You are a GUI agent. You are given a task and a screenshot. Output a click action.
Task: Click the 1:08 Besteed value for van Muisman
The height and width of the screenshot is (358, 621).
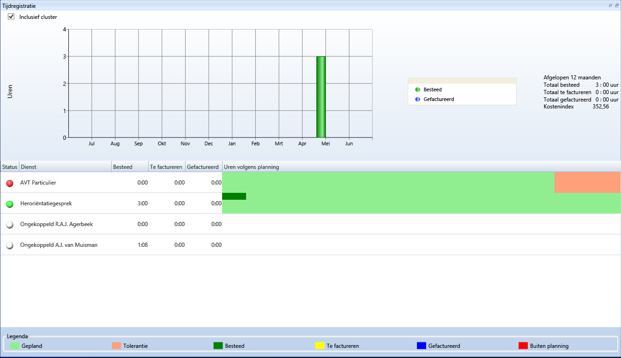pos(143,245)
